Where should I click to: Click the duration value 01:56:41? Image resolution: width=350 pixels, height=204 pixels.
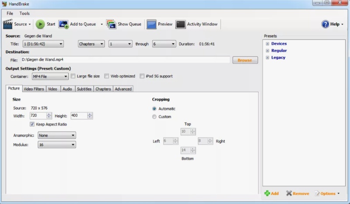pos(207,44)
